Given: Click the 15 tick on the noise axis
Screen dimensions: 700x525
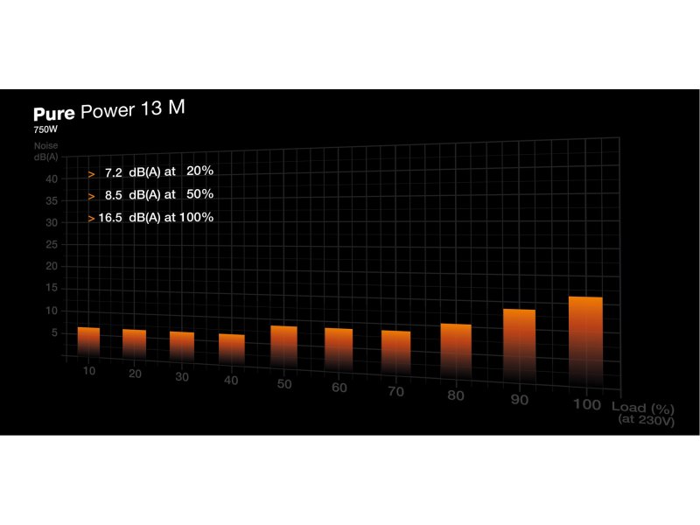Looking at the screenshot, I should (x=52, y=289).
